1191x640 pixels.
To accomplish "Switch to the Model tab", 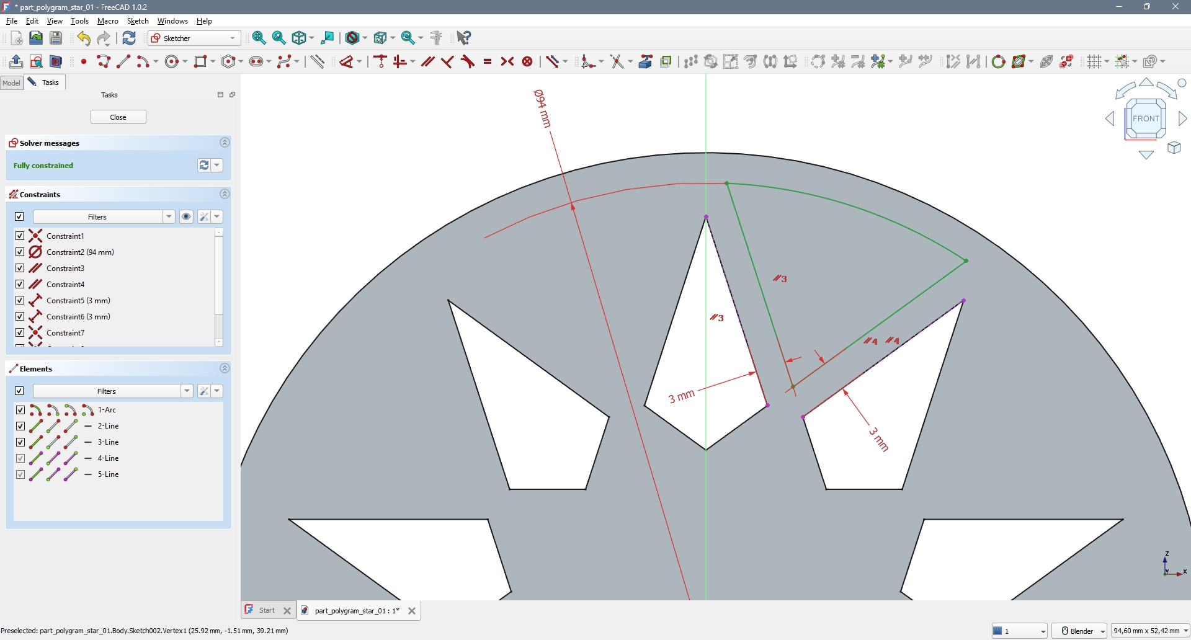I will coord(11,82).
